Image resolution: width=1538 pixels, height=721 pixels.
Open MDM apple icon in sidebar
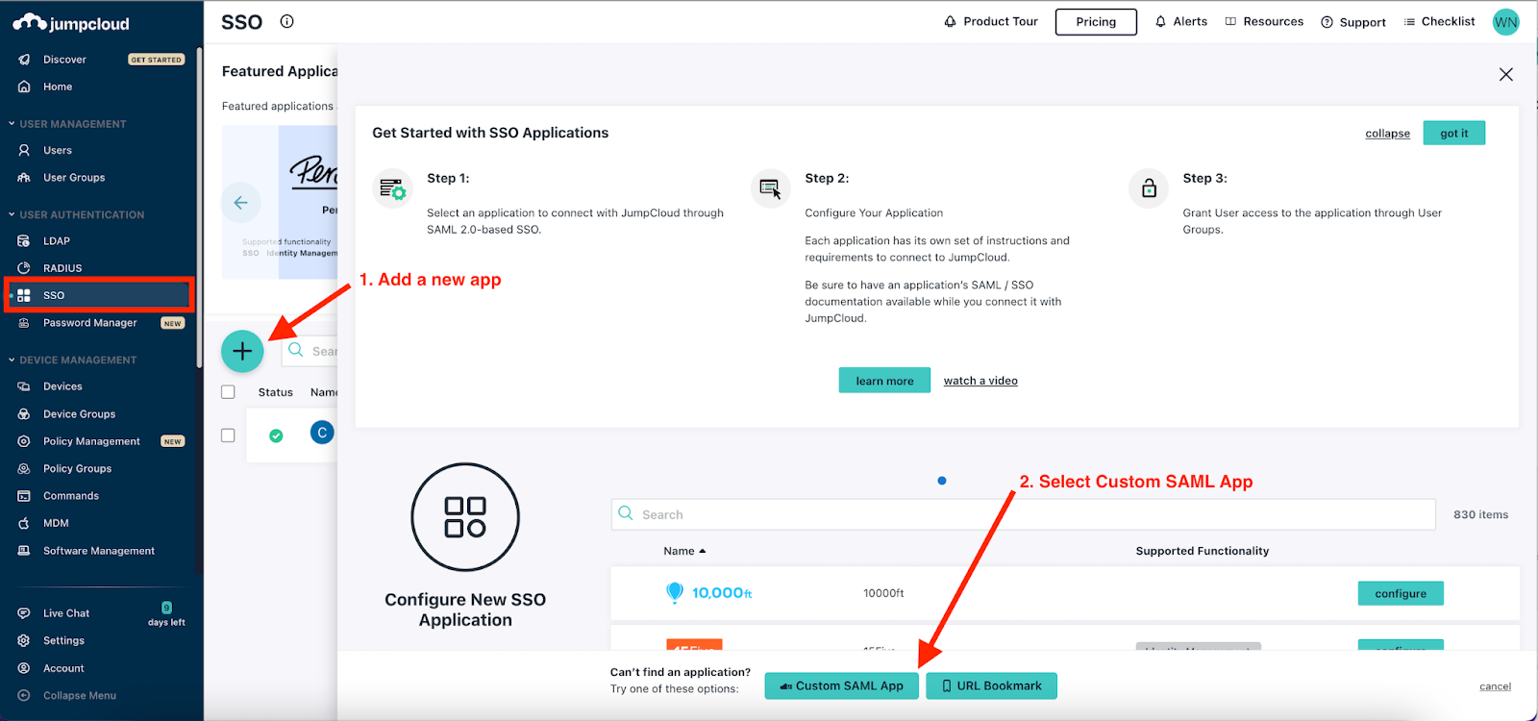[x=24, y=523]
